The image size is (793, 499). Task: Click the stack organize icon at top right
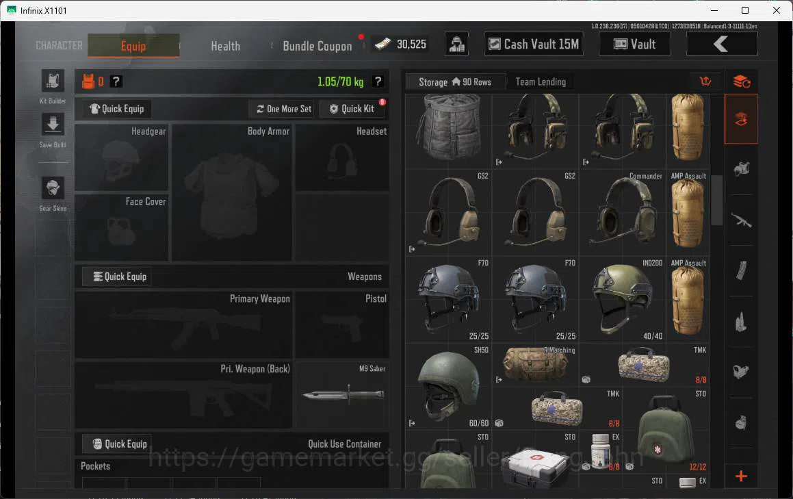point(742,81)
